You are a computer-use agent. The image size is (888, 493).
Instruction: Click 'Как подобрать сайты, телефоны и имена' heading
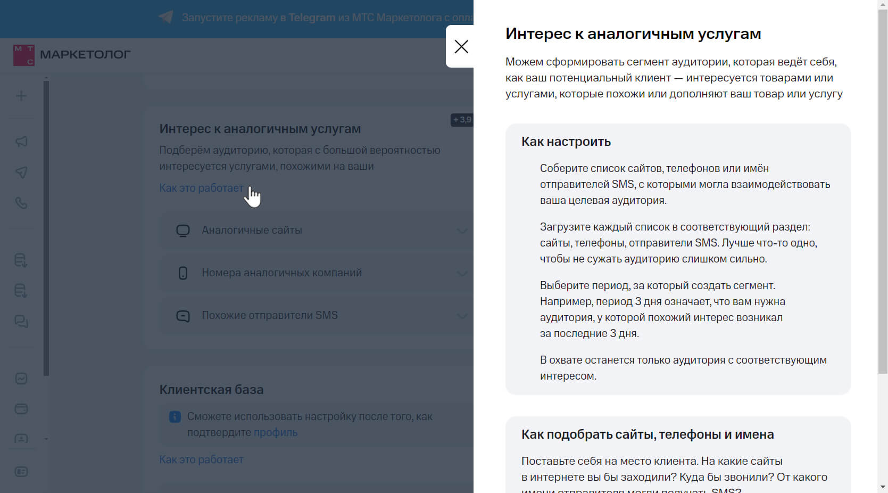click(x=648, y=434)
